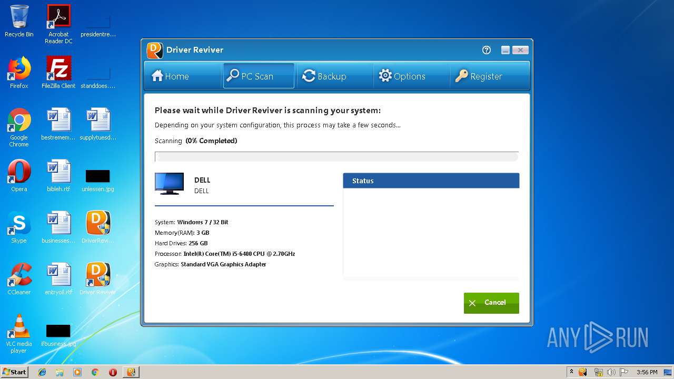The image size is (674, 379).
Task: Click the 3:56 PM taskbar clock
Action: pyautogui.click(x=647, y=372)
